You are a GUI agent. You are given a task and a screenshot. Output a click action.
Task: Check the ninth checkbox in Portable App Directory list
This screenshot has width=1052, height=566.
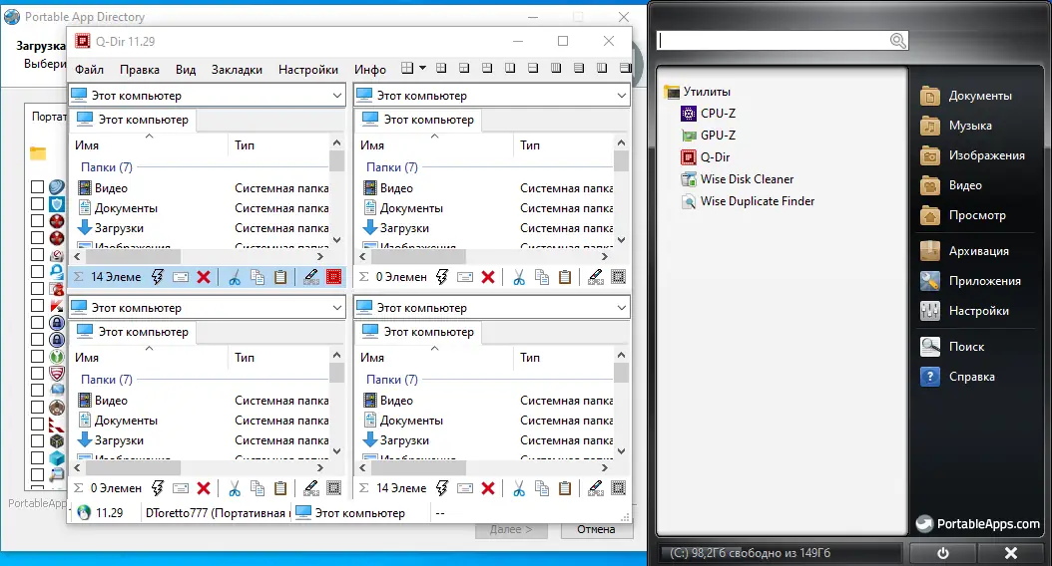click(38, 322)
